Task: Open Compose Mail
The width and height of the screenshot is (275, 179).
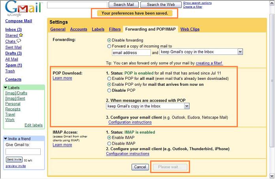Action: 19,21
